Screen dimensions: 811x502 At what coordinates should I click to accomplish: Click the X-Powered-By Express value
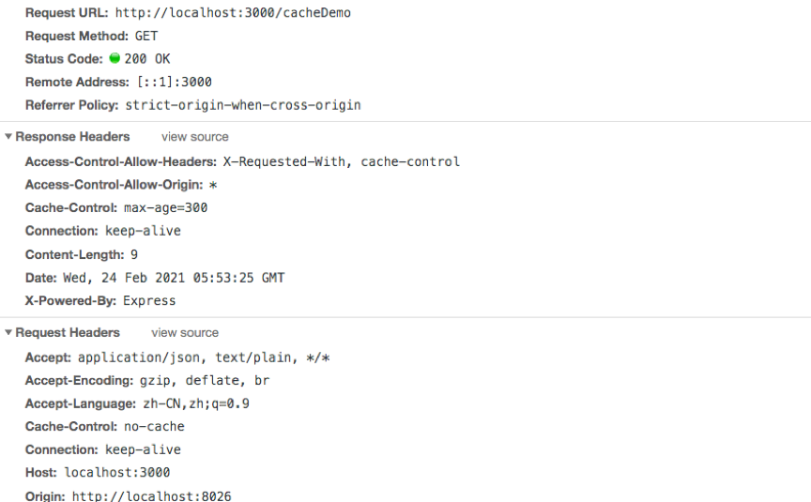[149, 301]
